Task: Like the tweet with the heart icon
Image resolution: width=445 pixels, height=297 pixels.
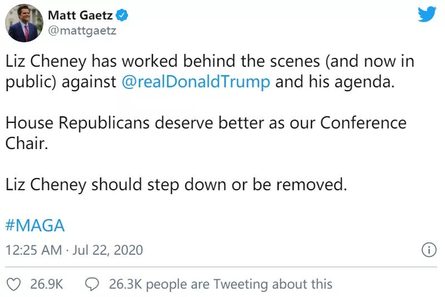Action: pyautogui.click(x=17, y=284)
